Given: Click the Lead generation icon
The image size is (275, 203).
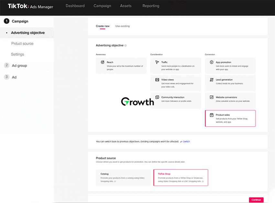Looking at the screenshot, I should 212,80.
